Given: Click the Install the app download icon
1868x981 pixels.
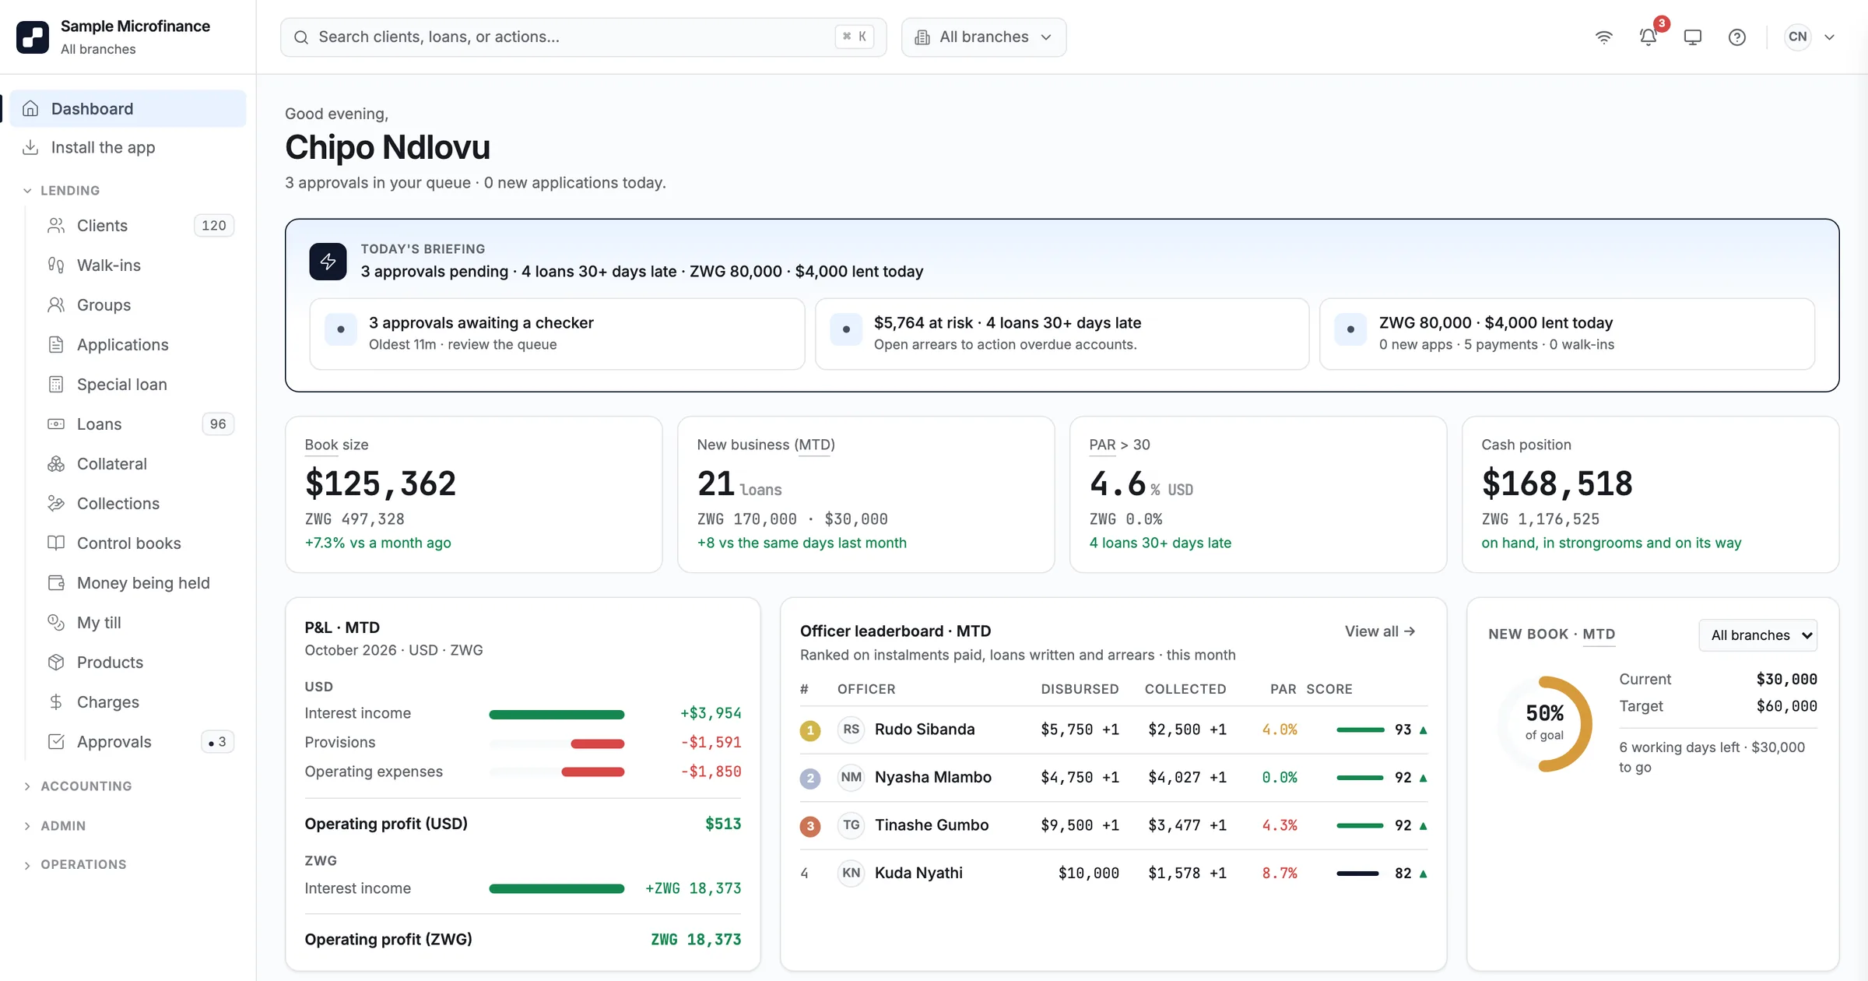Looking at the screenshot, I should 30,147.
